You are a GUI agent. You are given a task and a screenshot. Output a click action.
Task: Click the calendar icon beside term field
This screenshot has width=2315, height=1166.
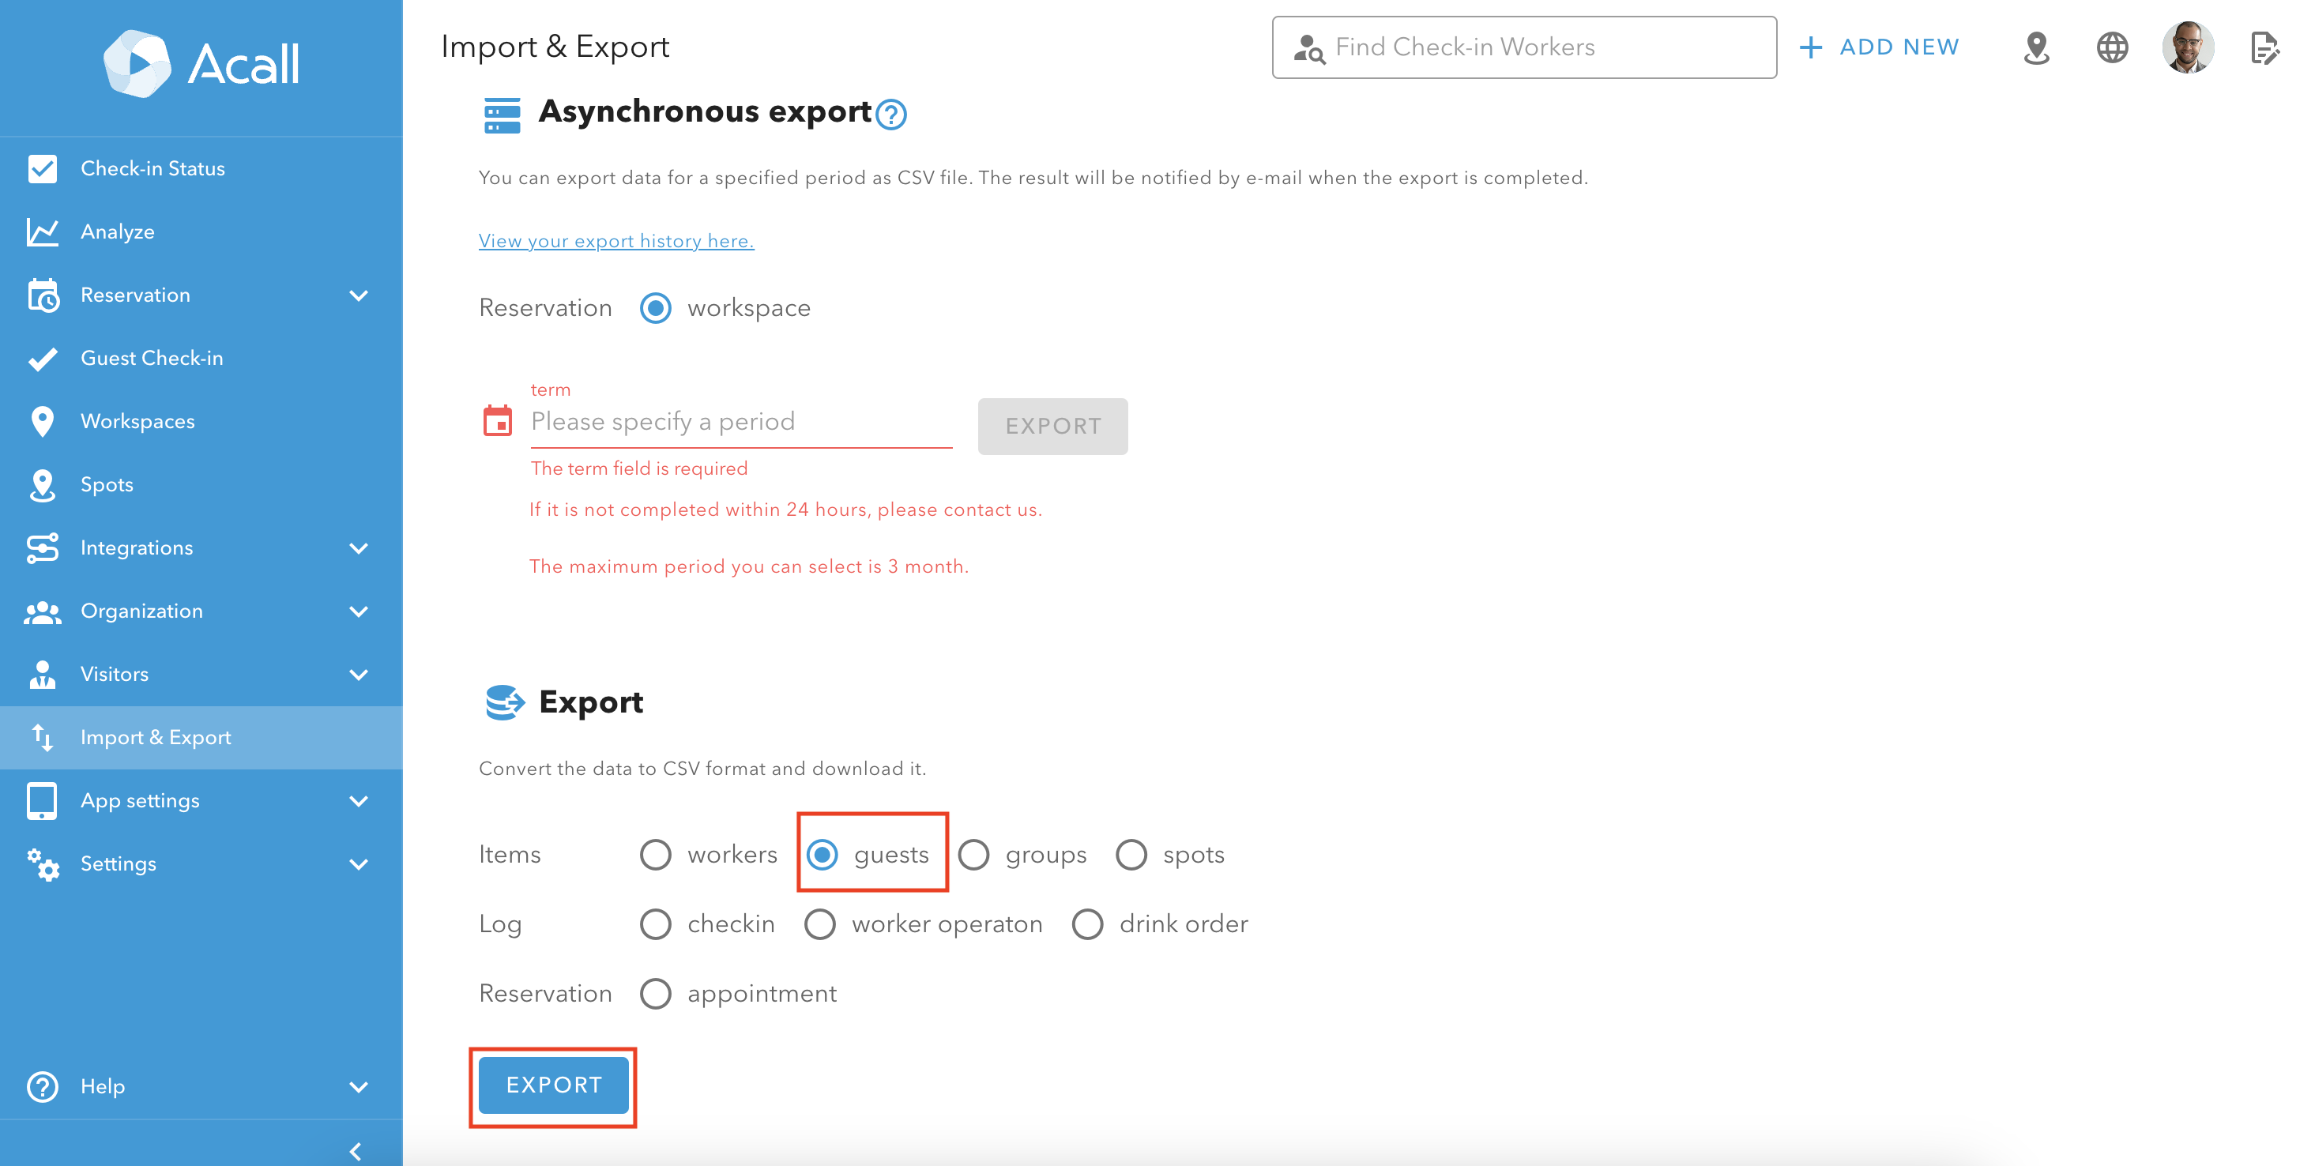click(498, 420)
